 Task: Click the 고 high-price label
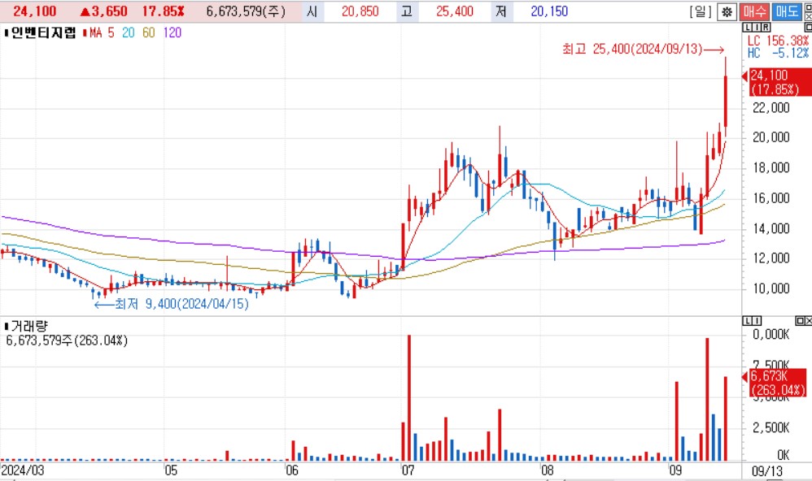click(407, 11)
